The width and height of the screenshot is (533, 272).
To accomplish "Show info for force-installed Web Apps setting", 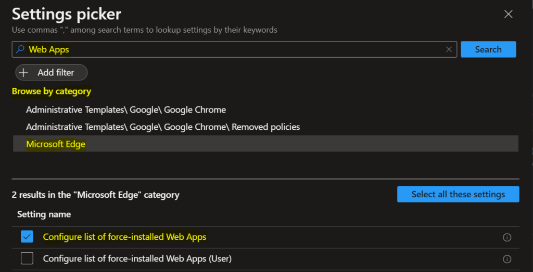I will 507,237.
